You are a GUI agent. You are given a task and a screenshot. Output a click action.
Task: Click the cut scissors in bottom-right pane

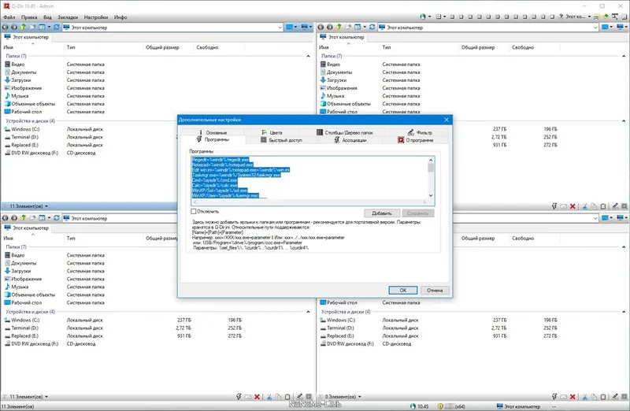point(585,397)
